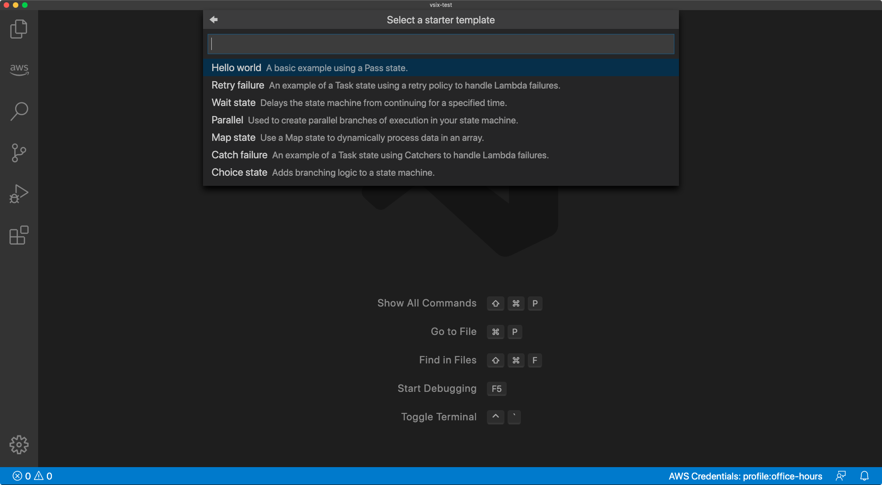
Task: Select the Catch failure template
Action: point(441,155)
